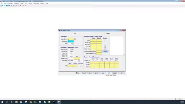
Task: Enable Custom Tc for 10 yr
Action: point(102,60)
